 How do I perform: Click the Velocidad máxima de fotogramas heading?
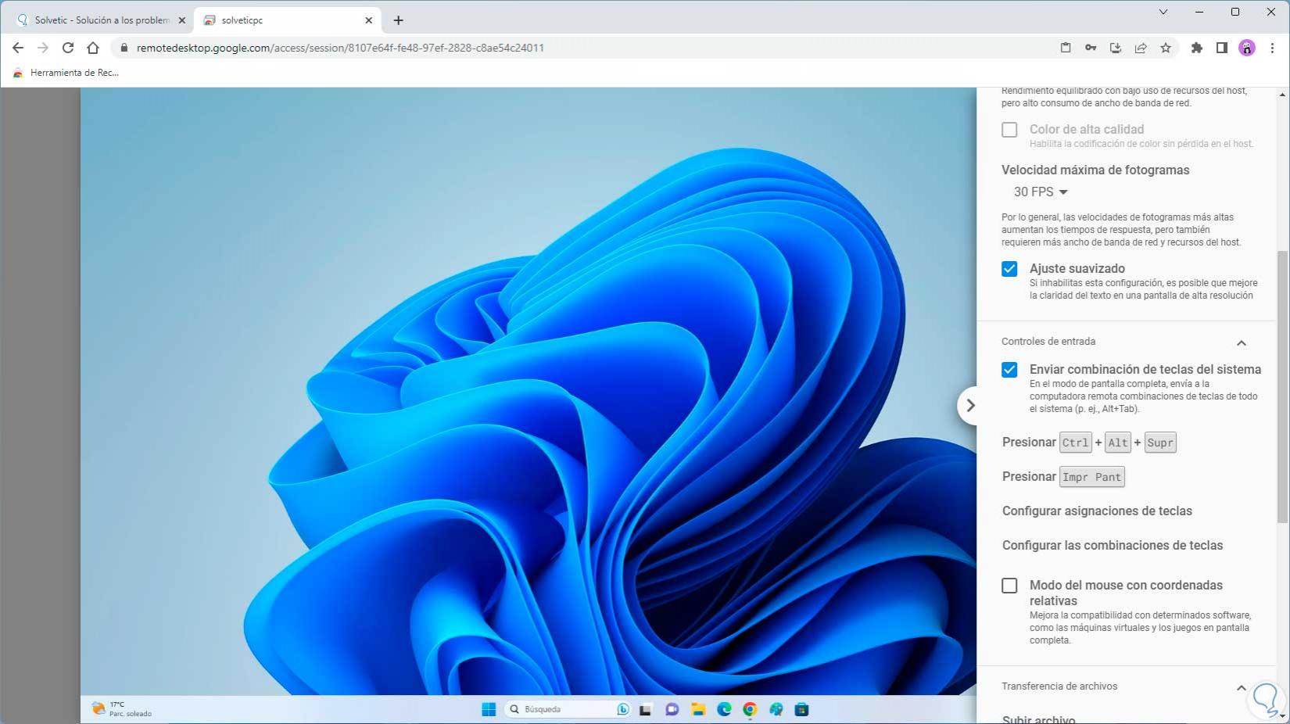[1095, 170]
